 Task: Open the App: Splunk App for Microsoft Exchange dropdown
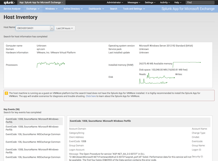click(x=41, y=2)
